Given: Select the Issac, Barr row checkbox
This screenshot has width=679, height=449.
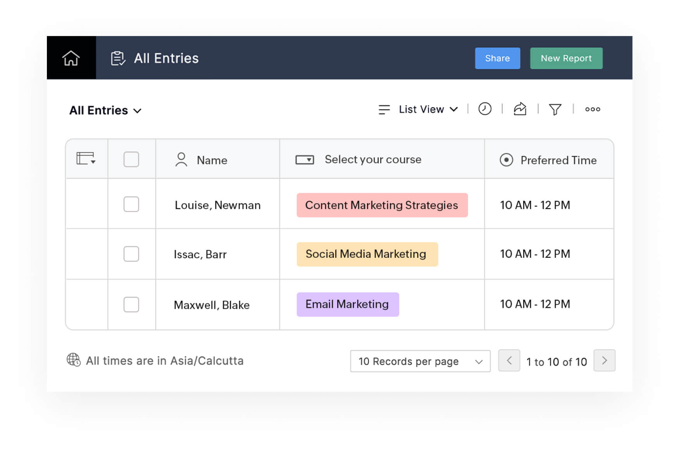Looking at the screenshot, I should coord(131,254).
